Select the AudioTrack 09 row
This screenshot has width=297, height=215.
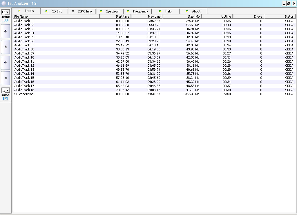(154, 53)
